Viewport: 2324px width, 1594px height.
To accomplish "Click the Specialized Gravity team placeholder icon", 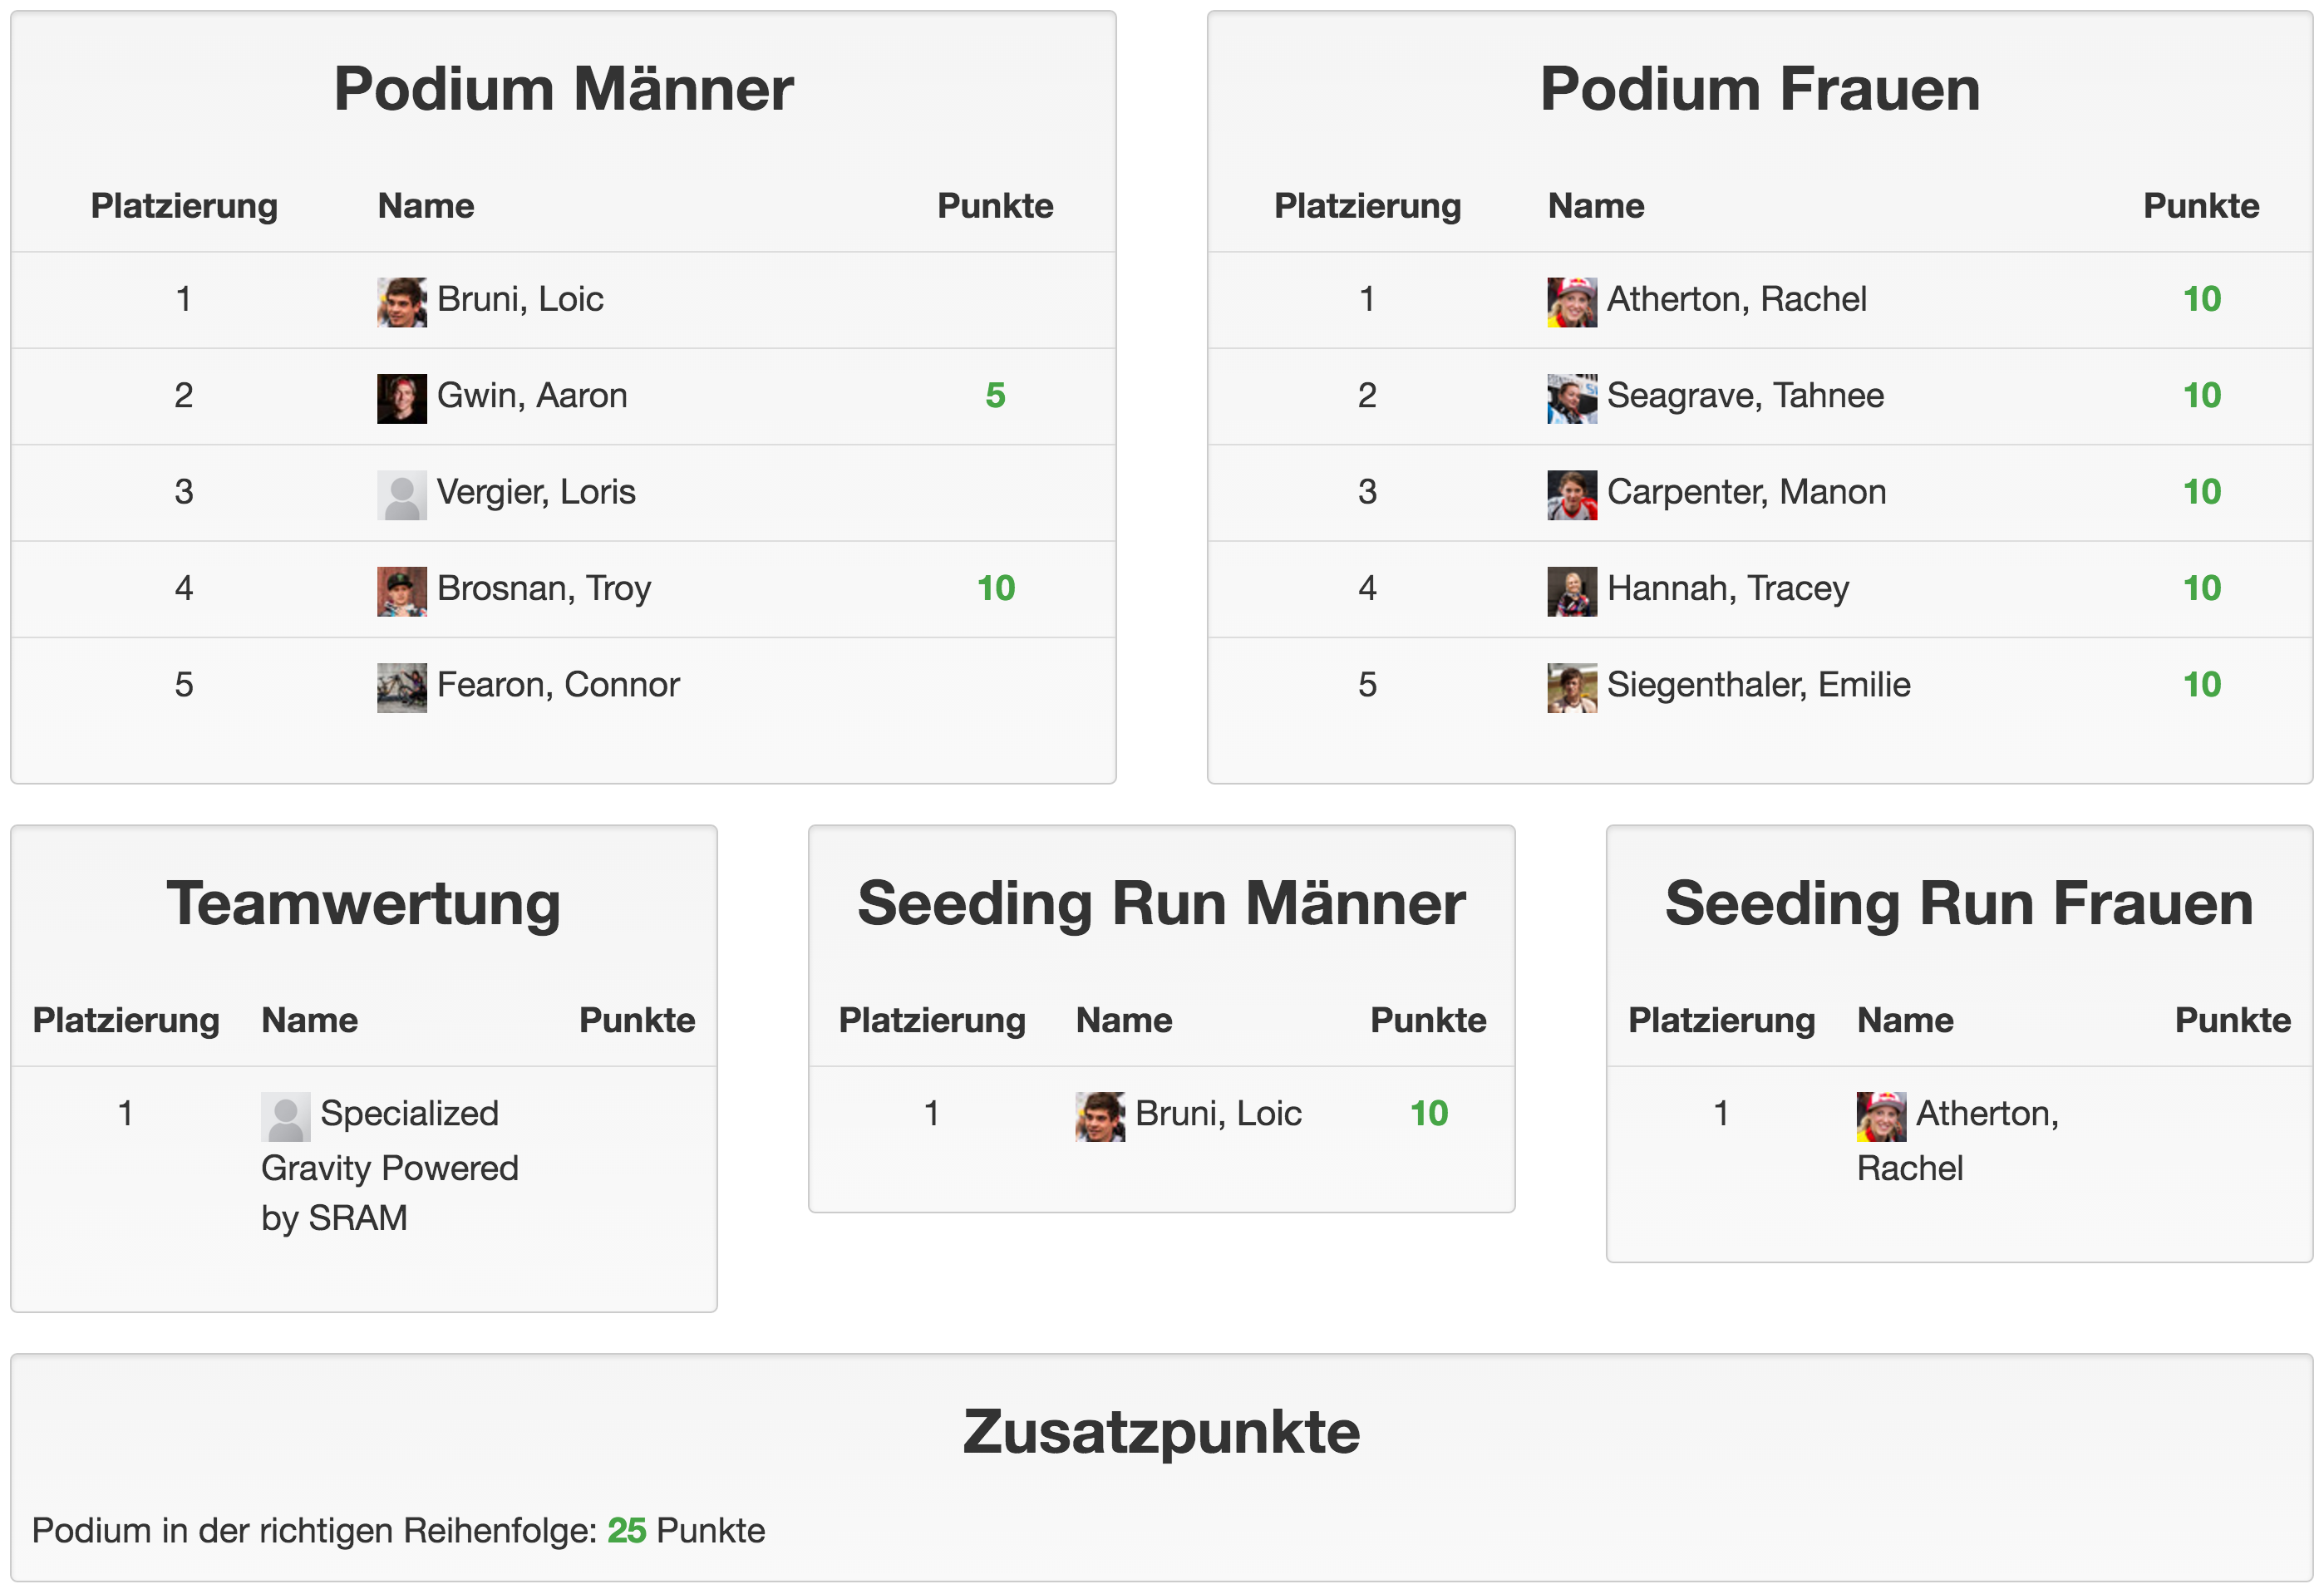I will [x=286, y=1116].
